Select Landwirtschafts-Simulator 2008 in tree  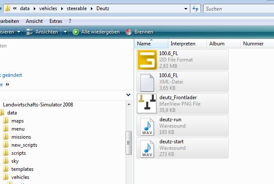pos(38,105)
